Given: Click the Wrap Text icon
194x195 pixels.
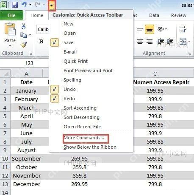Looking at the screenshot, I should 183,29.
